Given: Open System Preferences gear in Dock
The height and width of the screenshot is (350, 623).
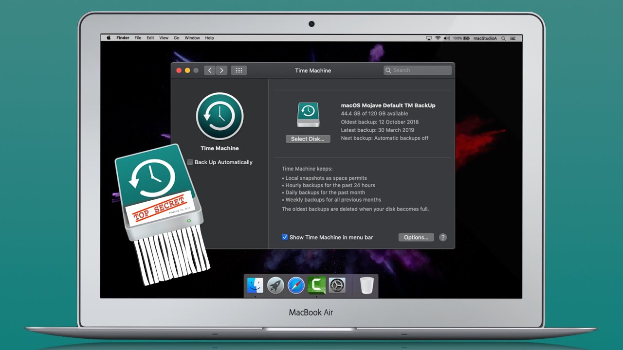Looking at the screenshot, I should tap(337, 285).
